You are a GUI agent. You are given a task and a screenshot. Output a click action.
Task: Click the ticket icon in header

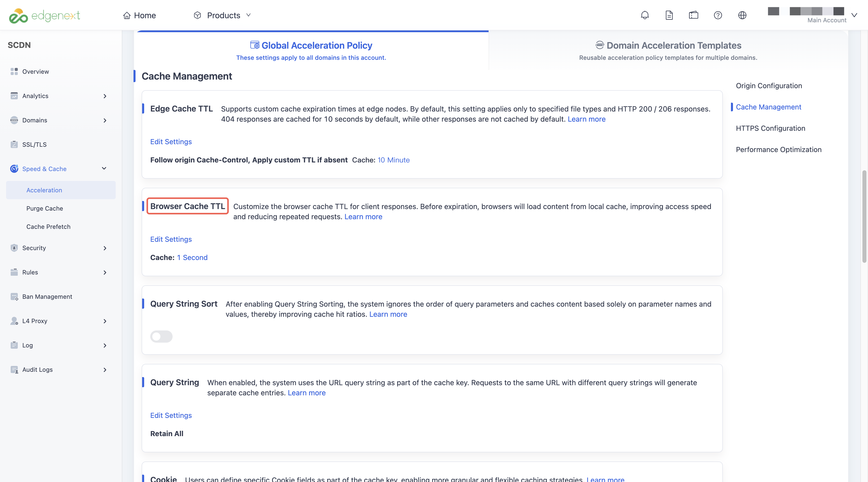(693, 15)
